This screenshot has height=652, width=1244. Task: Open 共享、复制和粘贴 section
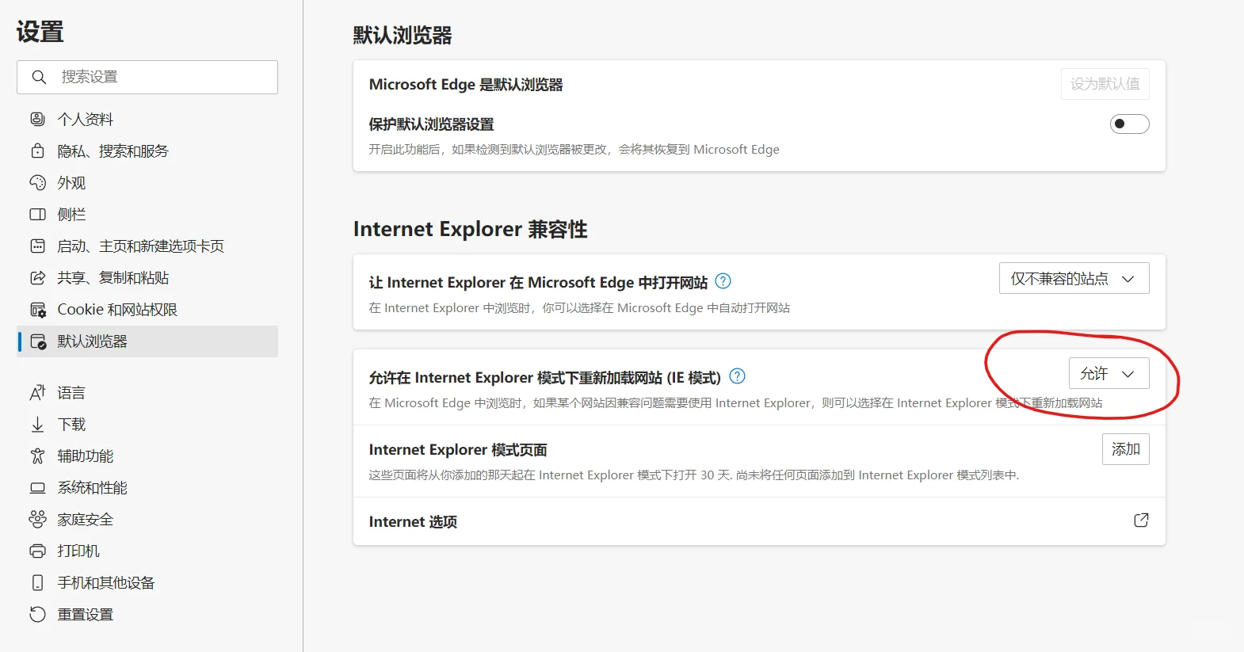tap(147, 277)
